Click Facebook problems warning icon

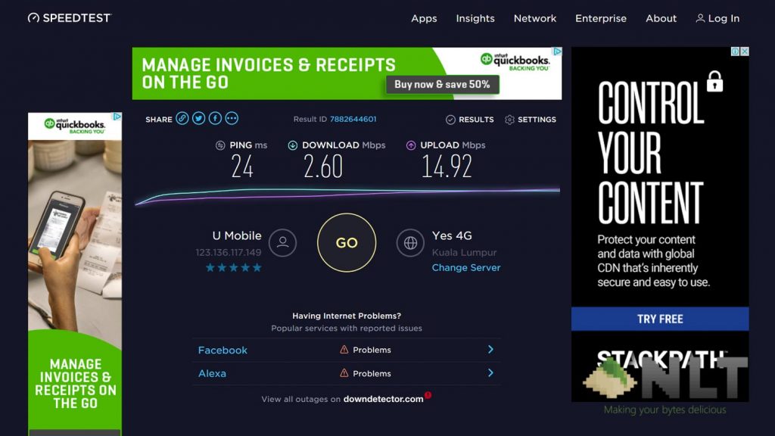pyautogui.click(x=344, y=350)
